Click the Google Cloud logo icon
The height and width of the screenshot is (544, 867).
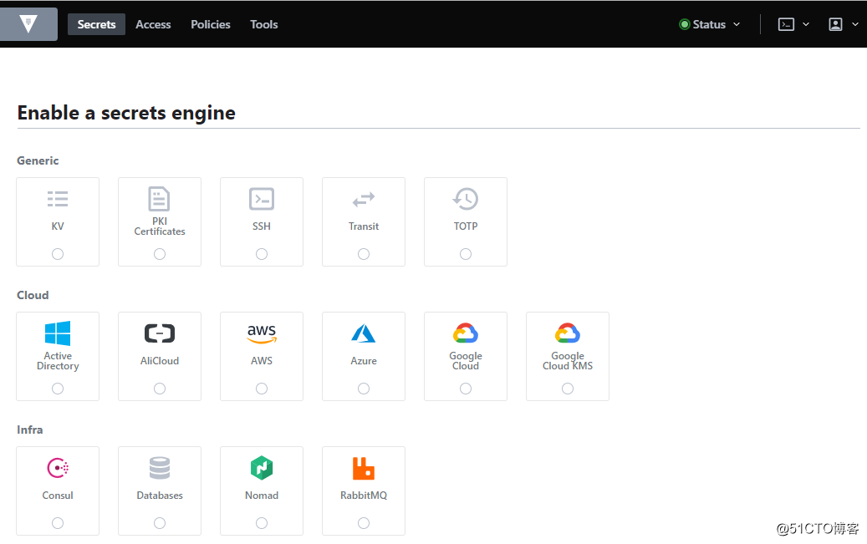pyautogui.click(x=466, y=333)
